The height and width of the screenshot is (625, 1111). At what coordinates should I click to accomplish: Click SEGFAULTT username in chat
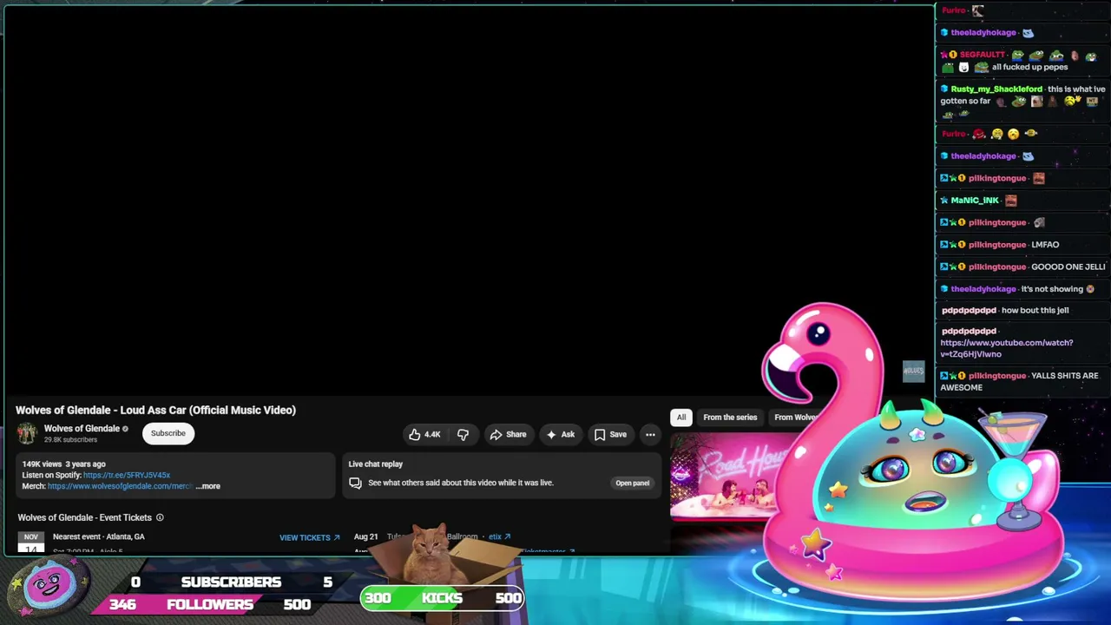[982, 55]
